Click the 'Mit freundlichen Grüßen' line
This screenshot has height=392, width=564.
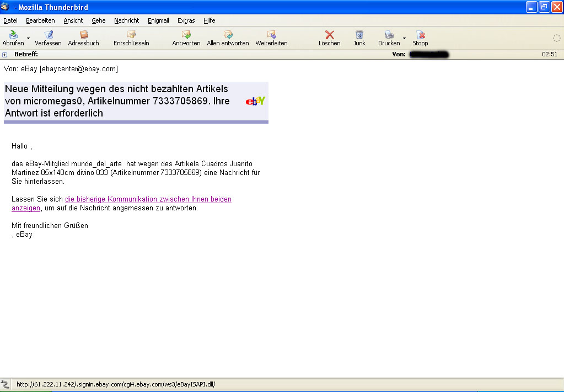pyautogui.click(x=50, y=226)
